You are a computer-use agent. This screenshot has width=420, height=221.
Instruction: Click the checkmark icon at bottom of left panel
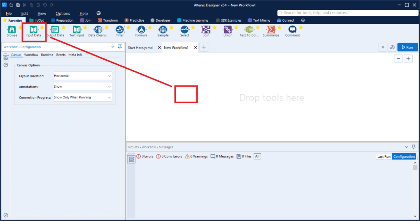(6, 215)
